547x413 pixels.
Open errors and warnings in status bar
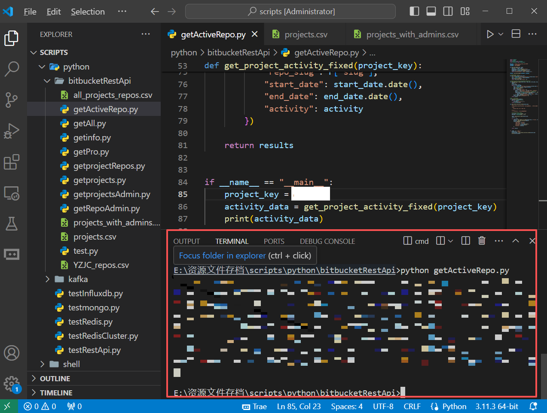pyautogui.click(x=40, y=407)
